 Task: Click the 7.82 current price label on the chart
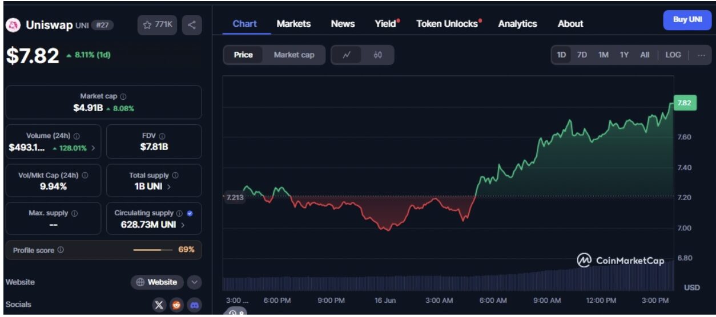coord(684,103)
